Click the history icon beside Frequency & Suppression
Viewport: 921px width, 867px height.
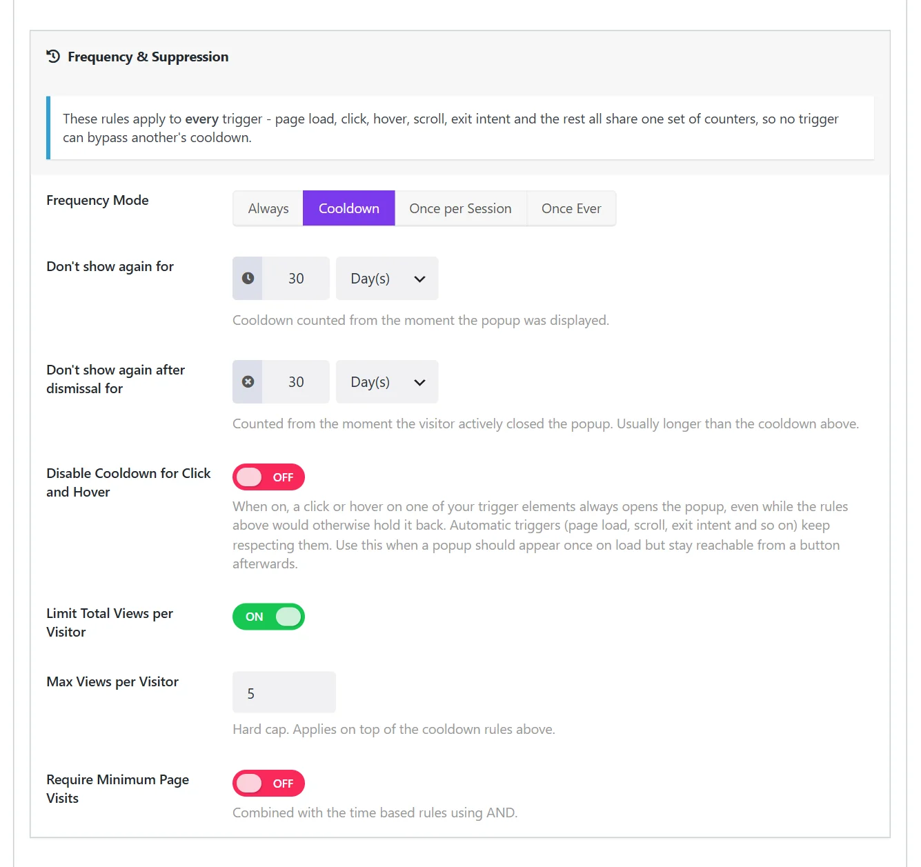click(53, 57)
